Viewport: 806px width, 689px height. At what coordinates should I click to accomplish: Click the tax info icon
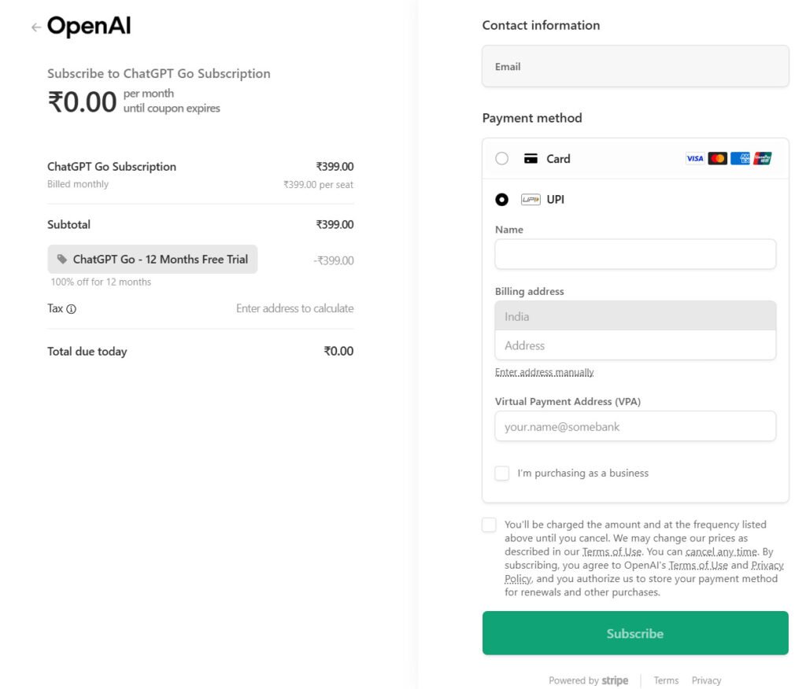[x=72, y=309]
